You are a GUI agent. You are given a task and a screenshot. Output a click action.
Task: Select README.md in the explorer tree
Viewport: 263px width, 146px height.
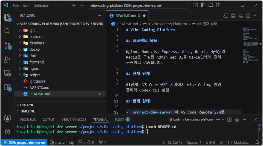pos(60,94)
